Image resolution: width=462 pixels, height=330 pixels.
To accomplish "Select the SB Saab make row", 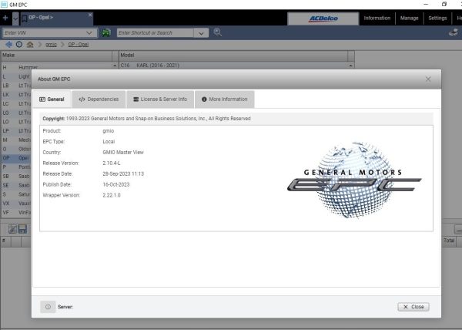I will (16, 176).
